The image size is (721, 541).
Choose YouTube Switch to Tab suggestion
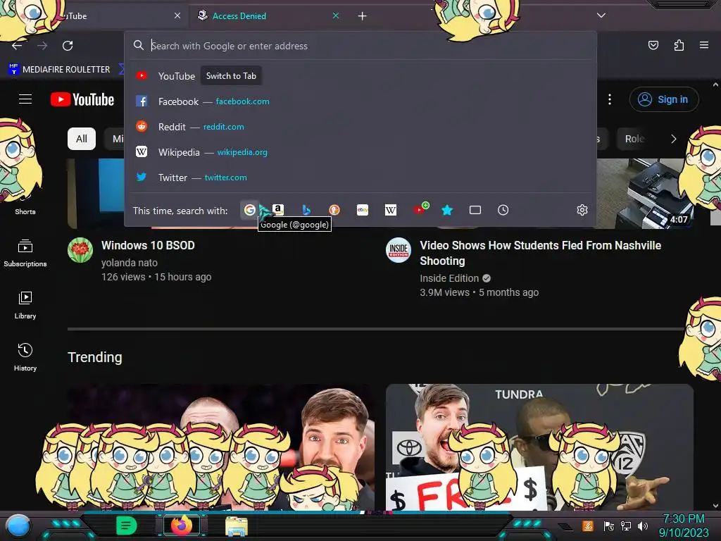(360, 76)
